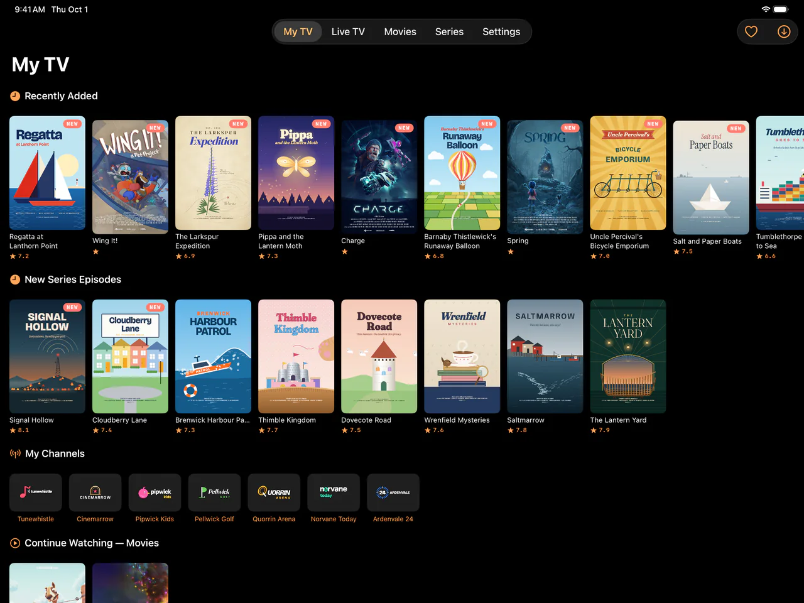
Task: Switch to the Movies tab
Action: tap(400, 31)
